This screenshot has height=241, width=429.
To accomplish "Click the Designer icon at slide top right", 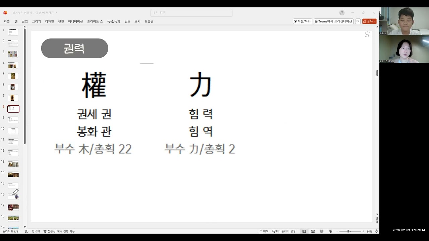I will coord(368,34).
